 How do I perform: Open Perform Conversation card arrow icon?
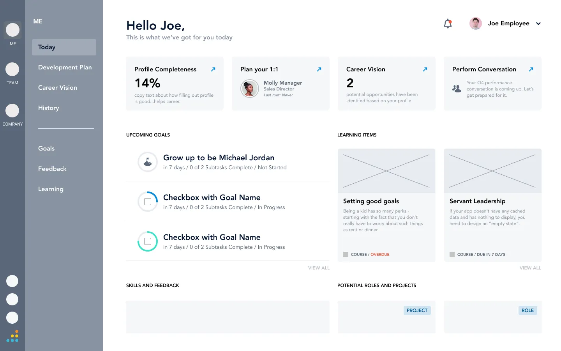tap(531, 69)
